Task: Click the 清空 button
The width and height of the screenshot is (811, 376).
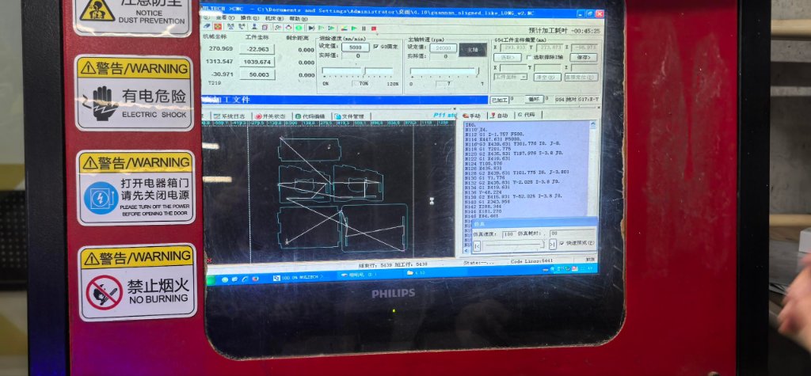Action: tap(547, 77)
